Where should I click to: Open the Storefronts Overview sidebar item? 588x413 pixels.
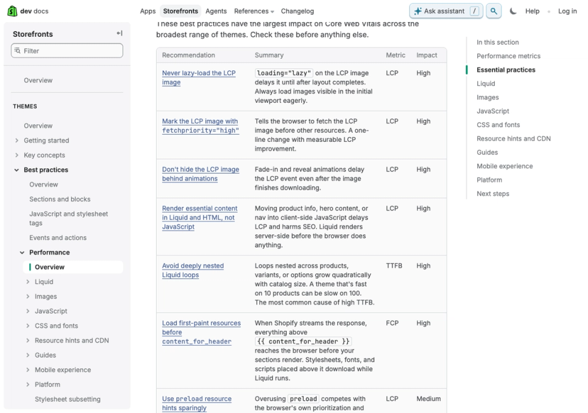point(38,80)
